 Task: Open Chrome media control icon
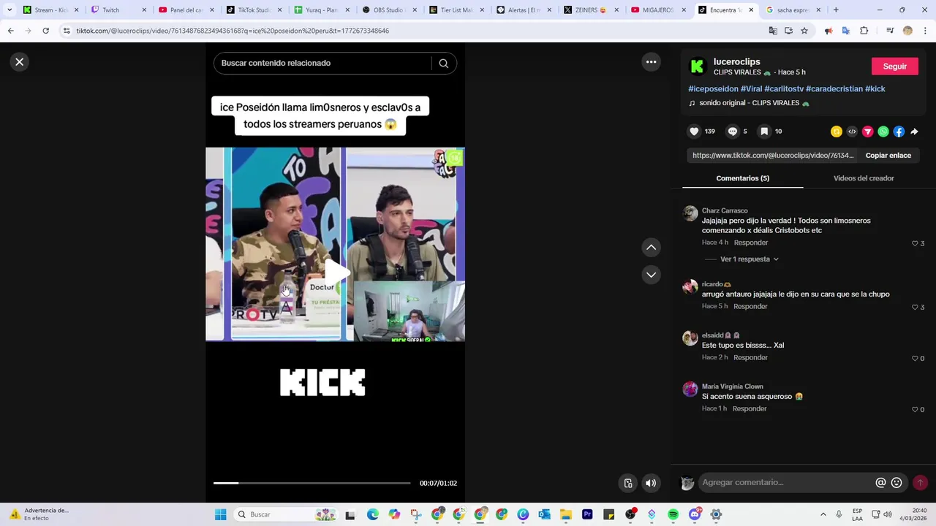click(x=890, y=31)
